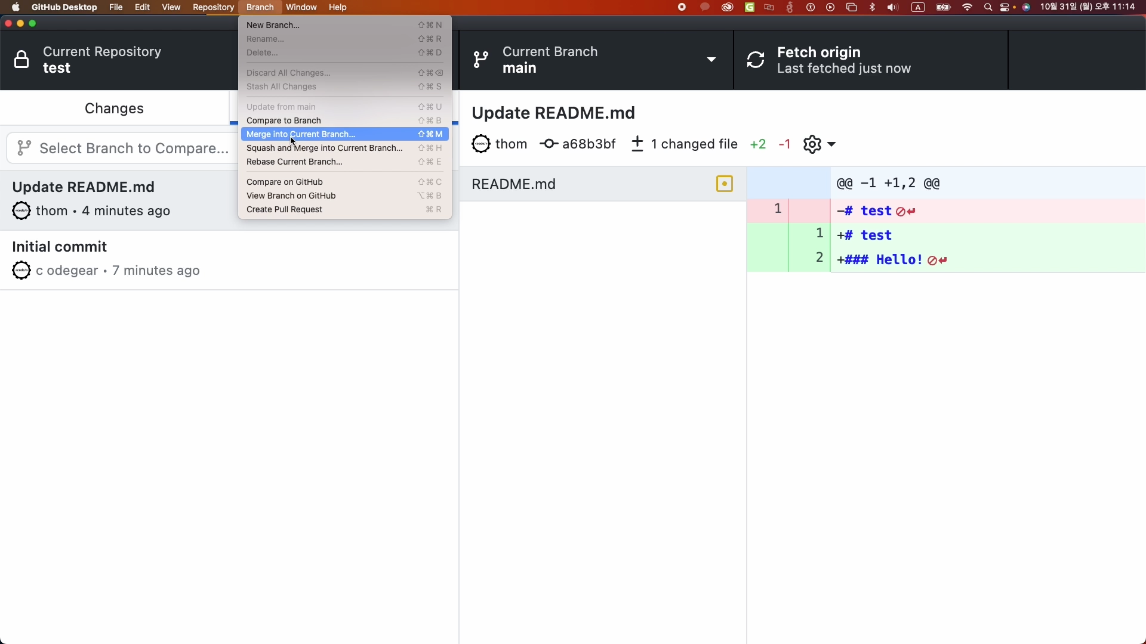Screen dimensions: 1146x644
Task: Expand the Current Branch dropdown arrow
Action: tap(711, 60)
